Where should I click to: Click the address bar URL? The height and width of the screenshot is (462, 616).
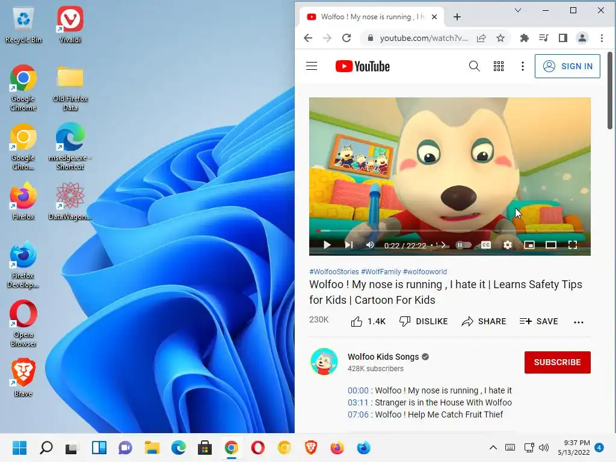[423, 38]
